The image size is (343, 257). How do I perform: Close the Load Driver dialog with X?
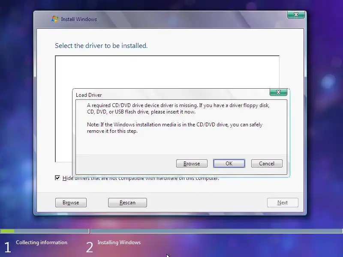click(x=278, y=92)
